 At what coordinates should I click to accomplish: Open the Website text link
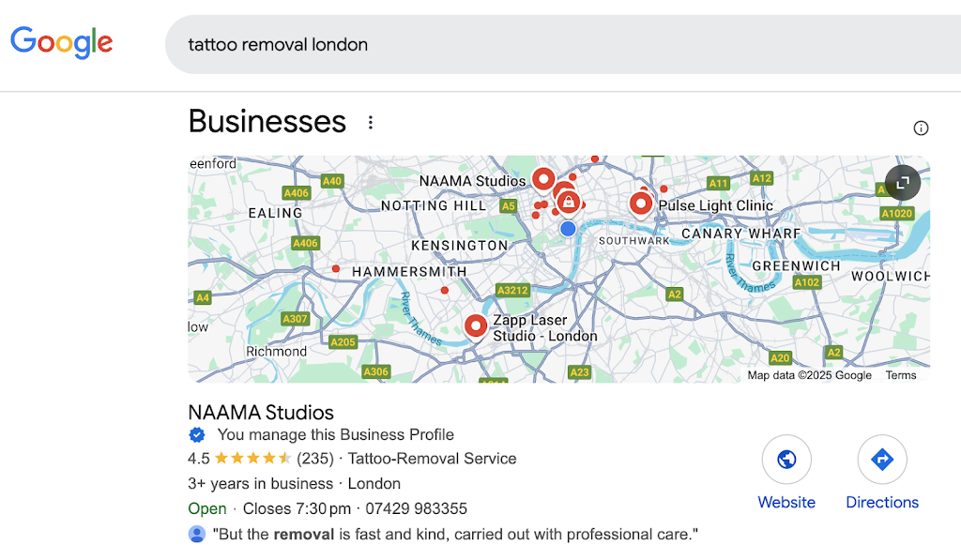pyautogui.click(x=786, y=503)
